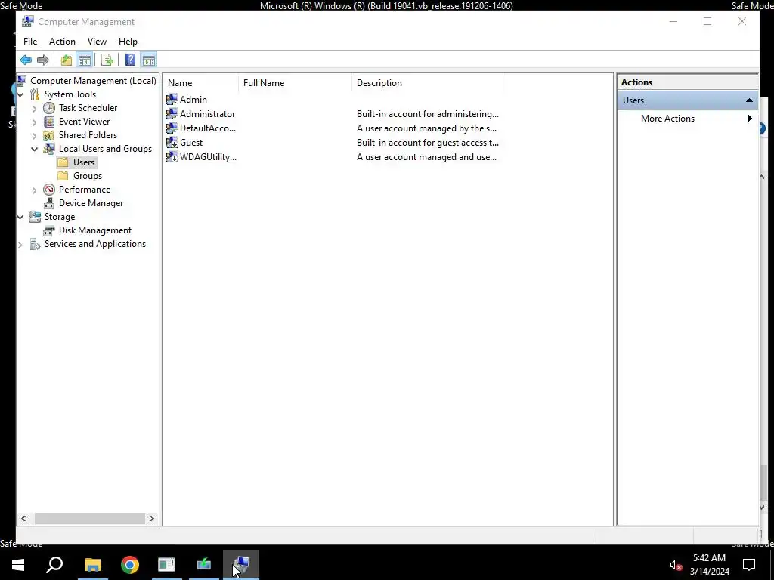The width and height of the screenshot is (774, 580).
Task: Click the muted volume tray icon
Action: click(676, 565)
